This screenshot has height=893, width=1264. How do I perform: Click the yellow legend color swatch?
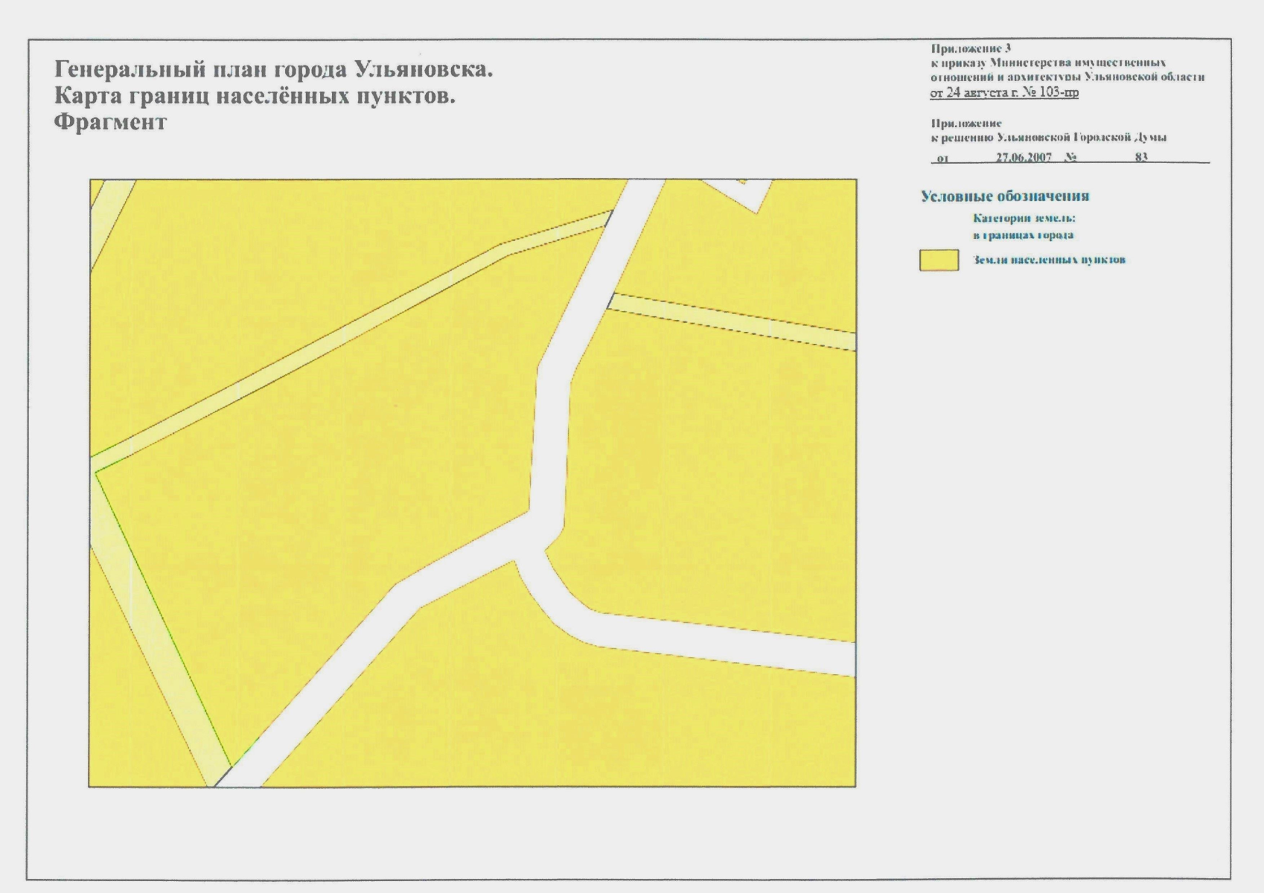point(938,260)
